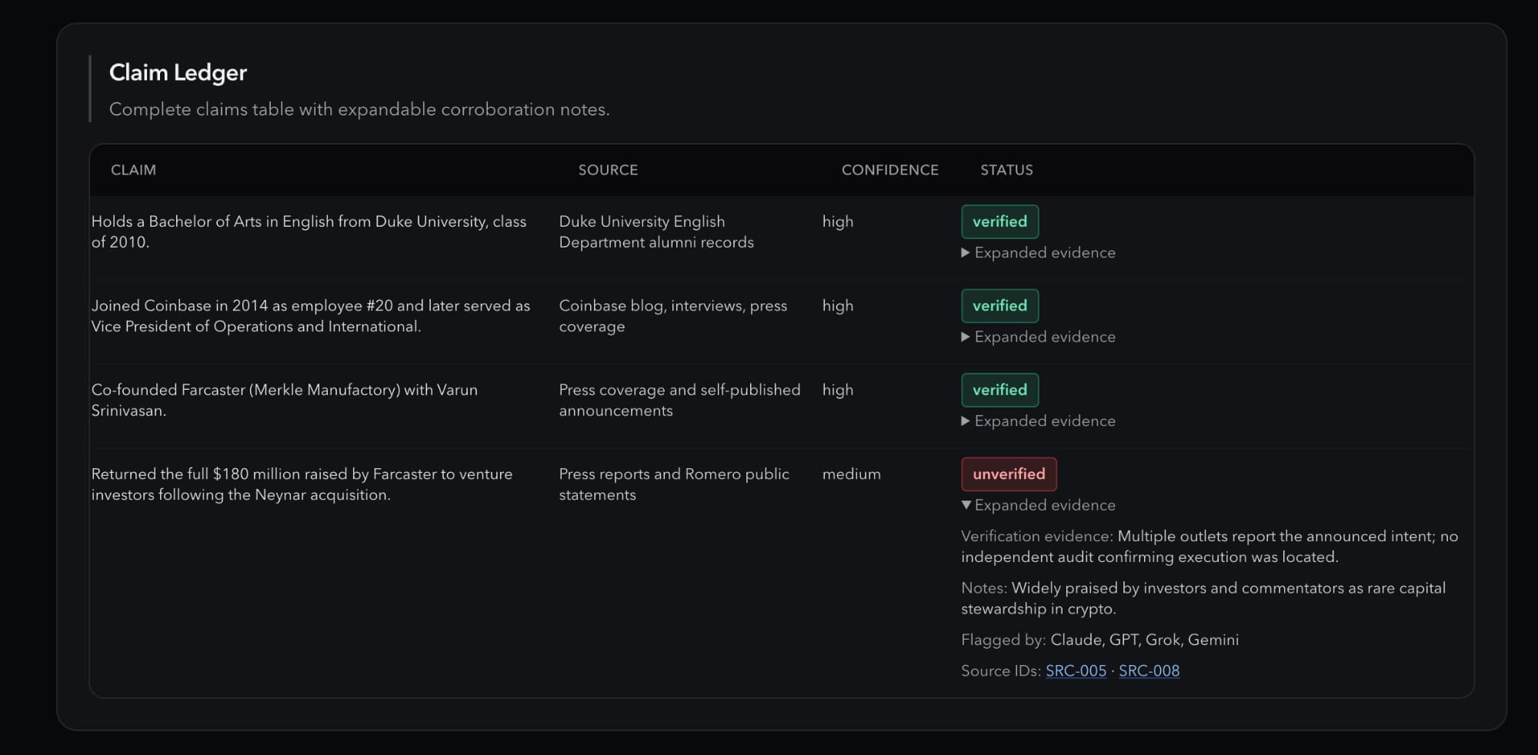Expand evidence for the Farcaster co-founder claim

click(x=1038, y=421)
